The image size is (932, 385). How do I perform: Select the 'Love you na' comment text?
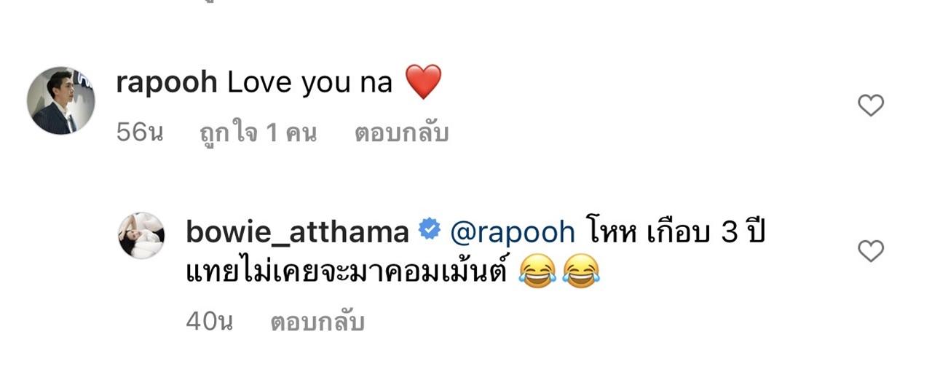tap(311, 83)
